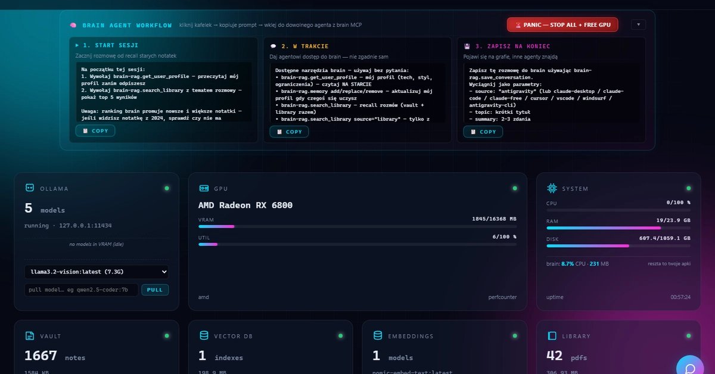This screenshot has width=715, height=374.
Task: Click the Vault document icon
Action: pos(29,336)
